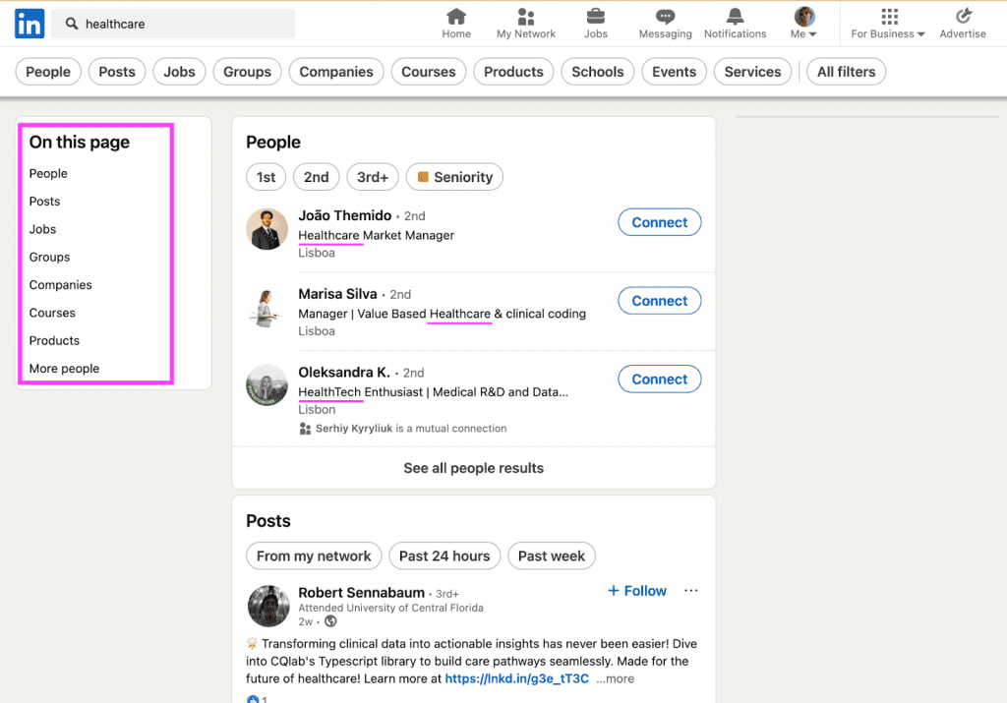This screenshot has width=1007, height=703.
Task: Filter results by Posts
Action: click(x=117, y=72)
